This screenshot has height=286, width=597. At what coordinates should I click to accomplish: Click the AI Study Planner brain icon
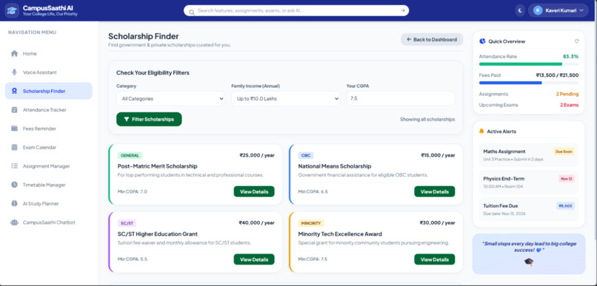(x=15, y=203)
